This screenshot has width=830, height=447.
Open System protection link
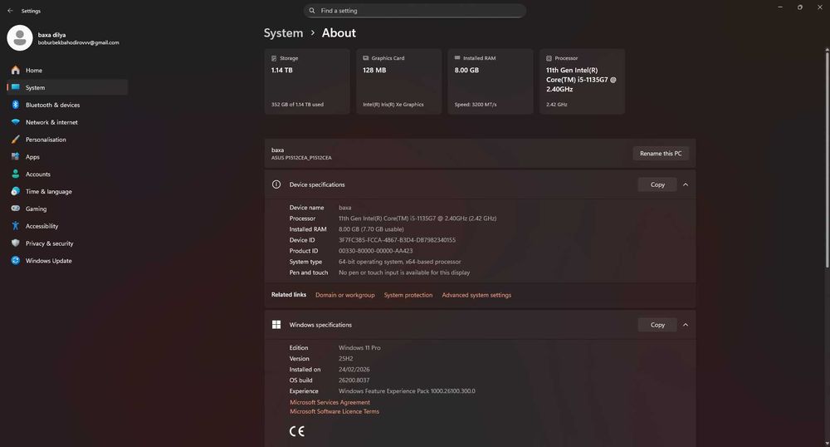(408, 295)
